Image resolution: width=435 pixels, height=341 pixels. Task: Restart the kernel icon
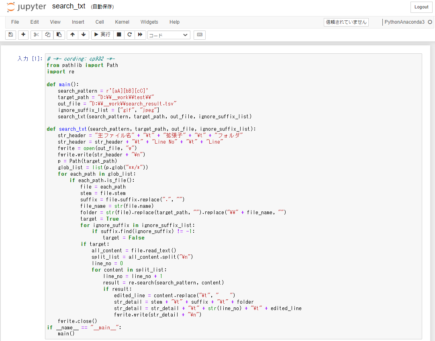click(129, 35)
